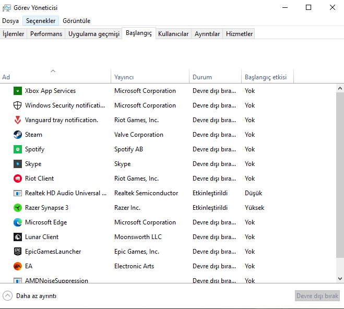Screen dimensions: 344x309
Task: Select the Skype icon
Action: point(17,164)
